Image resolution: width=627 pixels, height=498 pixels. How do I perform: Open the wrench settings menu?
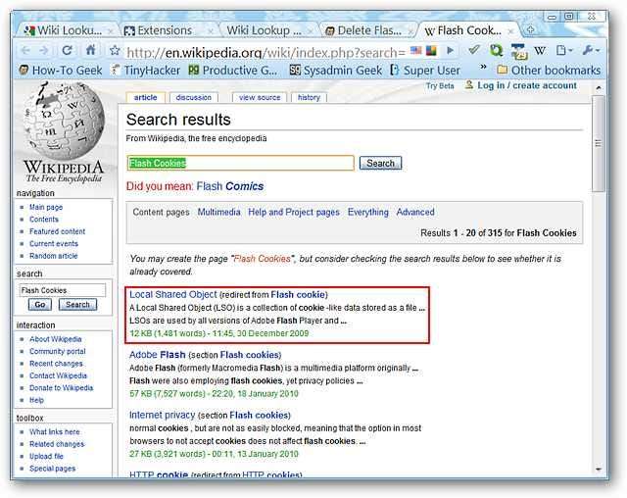(591, 50)
